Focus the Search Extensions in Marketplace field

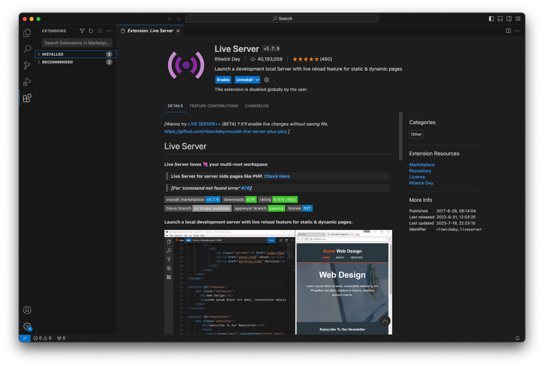[x=77, y=43]
